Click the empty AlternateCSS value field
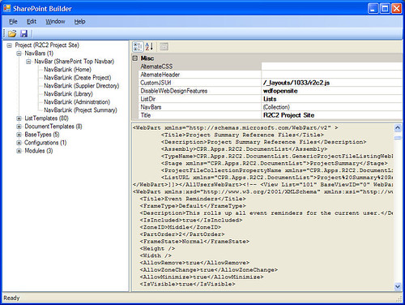 [x=331, y=67]
